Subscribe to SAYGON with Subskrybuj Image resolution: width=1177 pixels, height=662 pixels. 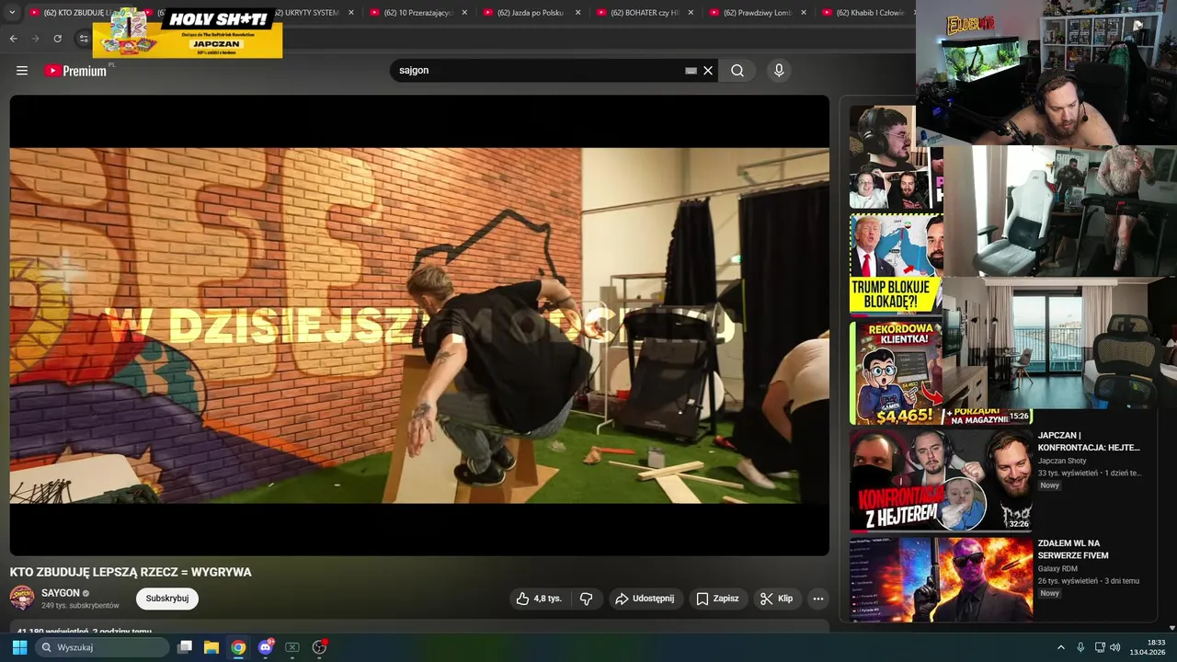pyautogui.click(x=167, y=599)
